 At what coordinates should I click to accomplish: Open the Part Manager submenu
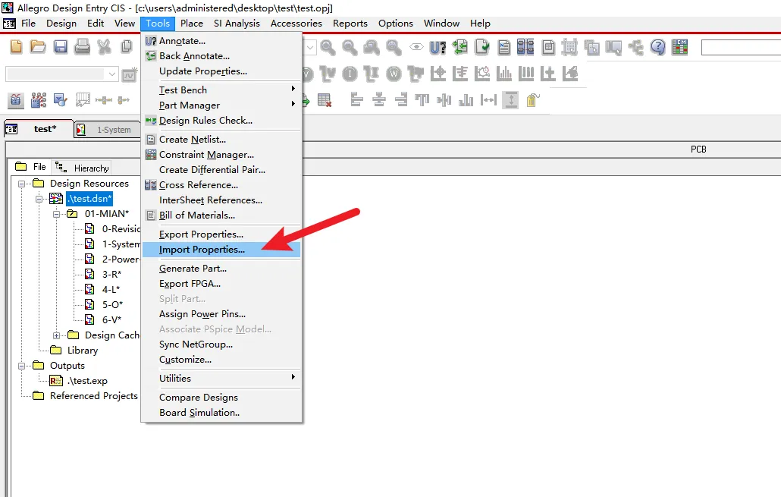[221, 105]
